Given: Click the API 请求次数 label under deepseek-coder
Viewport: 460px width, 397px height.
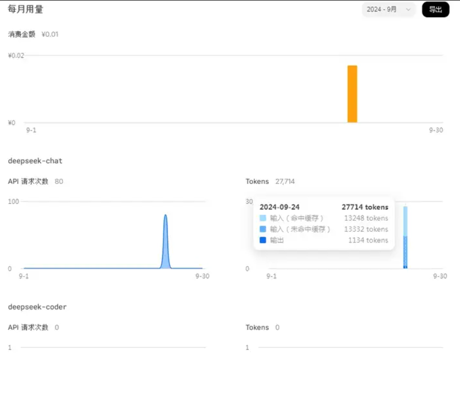Looking at the screenshot, I should [x=28, y=327].
